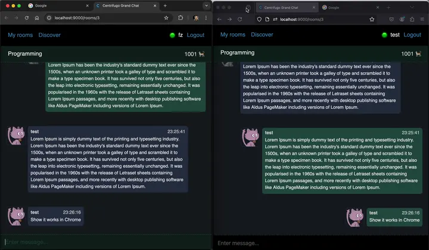
Task: Switch to the Google tab in Chrome
Action: 59,5
